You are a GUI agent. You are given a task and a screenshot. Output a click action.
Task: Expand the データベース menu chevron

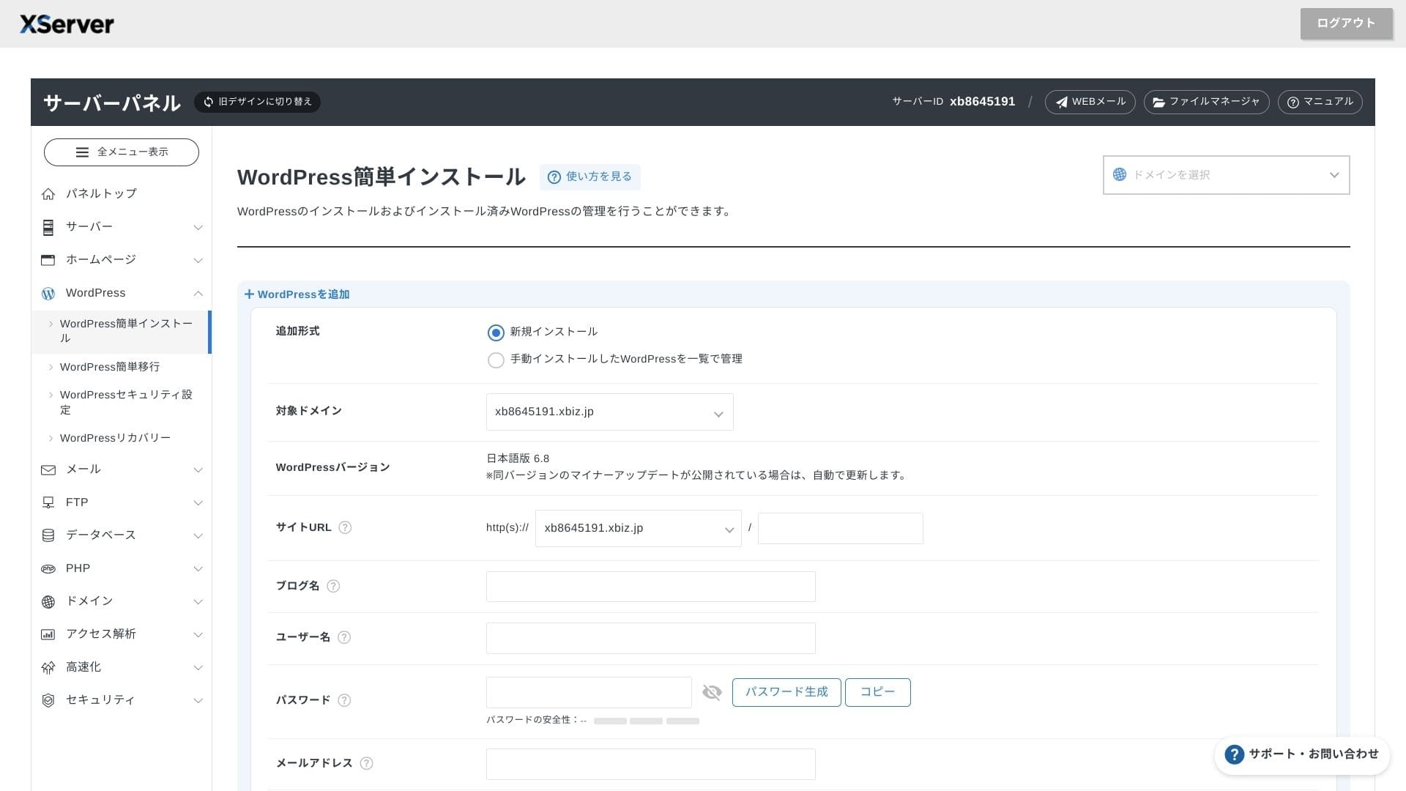[x=198, y=536]
